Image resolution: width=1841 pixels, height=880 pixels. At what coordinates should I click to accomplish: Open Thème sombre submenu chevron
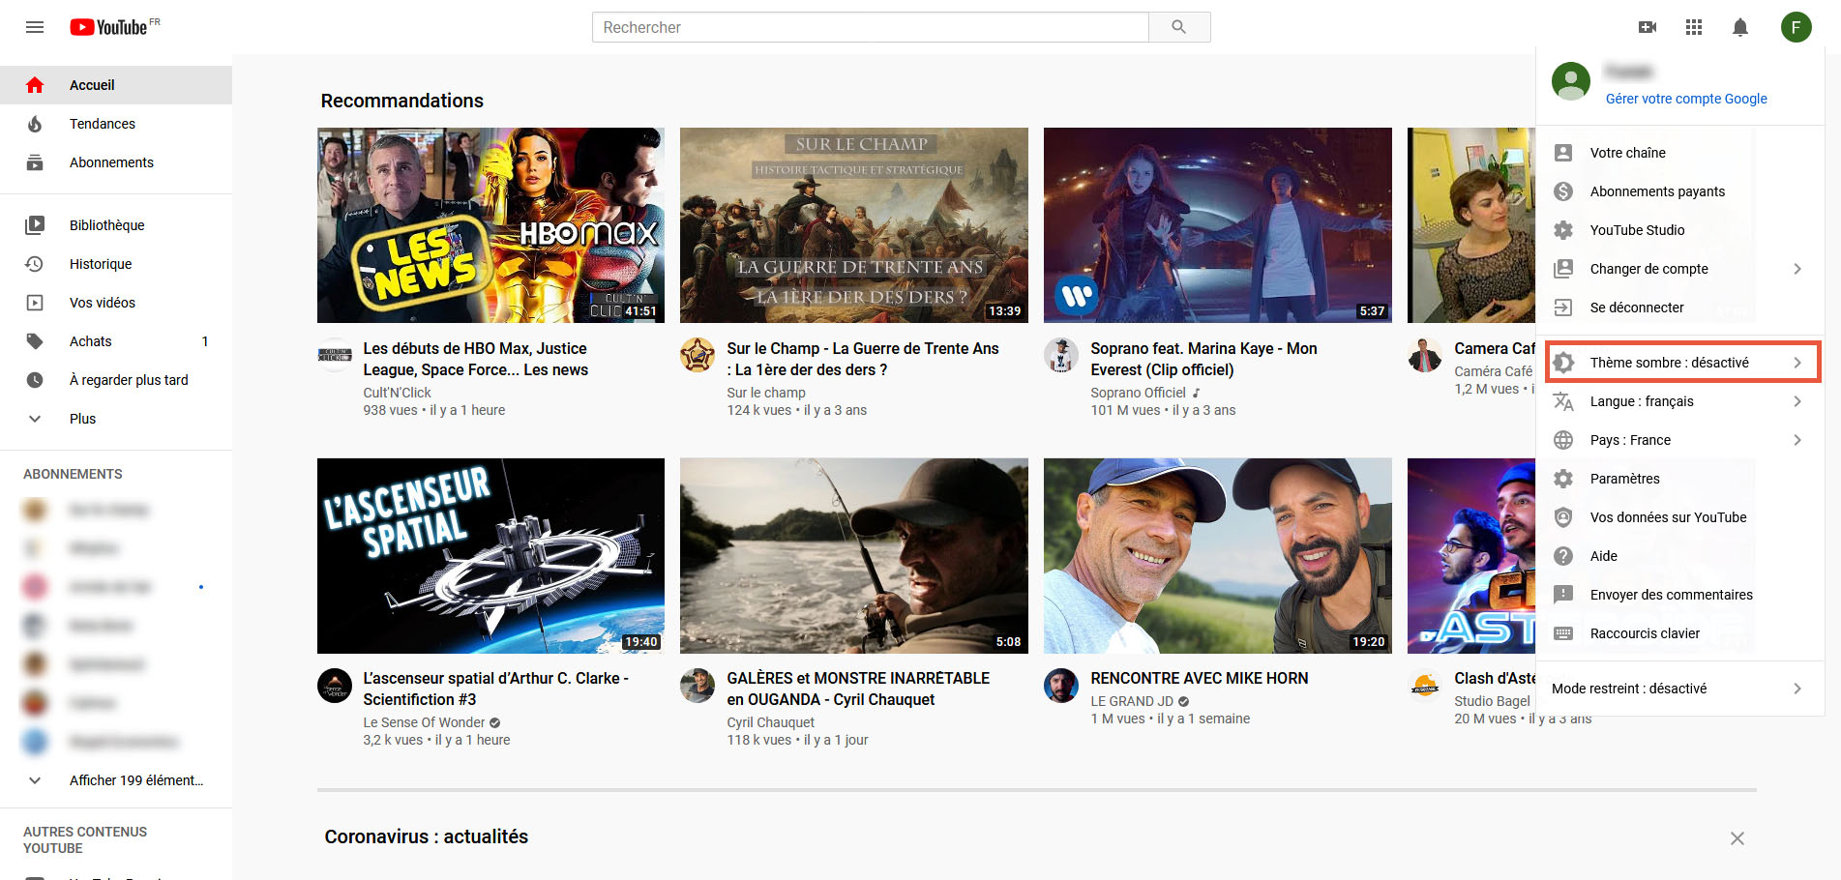coord(1797,363)
